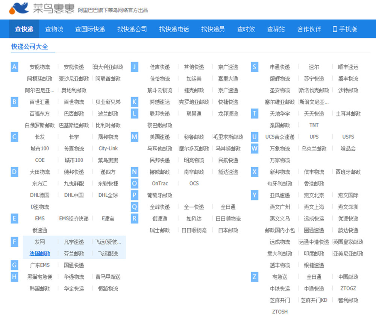
Task: Open 中国邮政 courier link
Action: pyautogui.click(x=348, y=277)
